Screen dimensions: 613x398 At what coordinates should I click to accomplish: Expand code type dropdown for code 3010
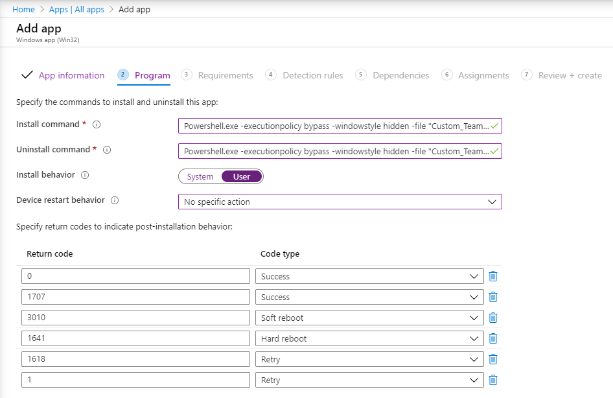tap(369, 318)
